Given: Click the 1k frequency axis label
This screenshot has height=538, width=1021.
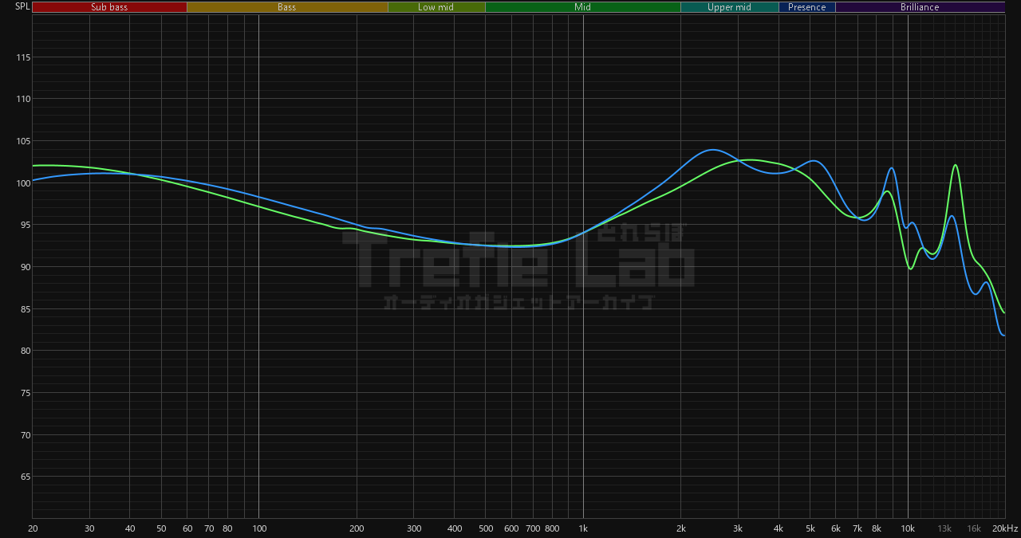Looking at the screenshot, I should 583,529.
